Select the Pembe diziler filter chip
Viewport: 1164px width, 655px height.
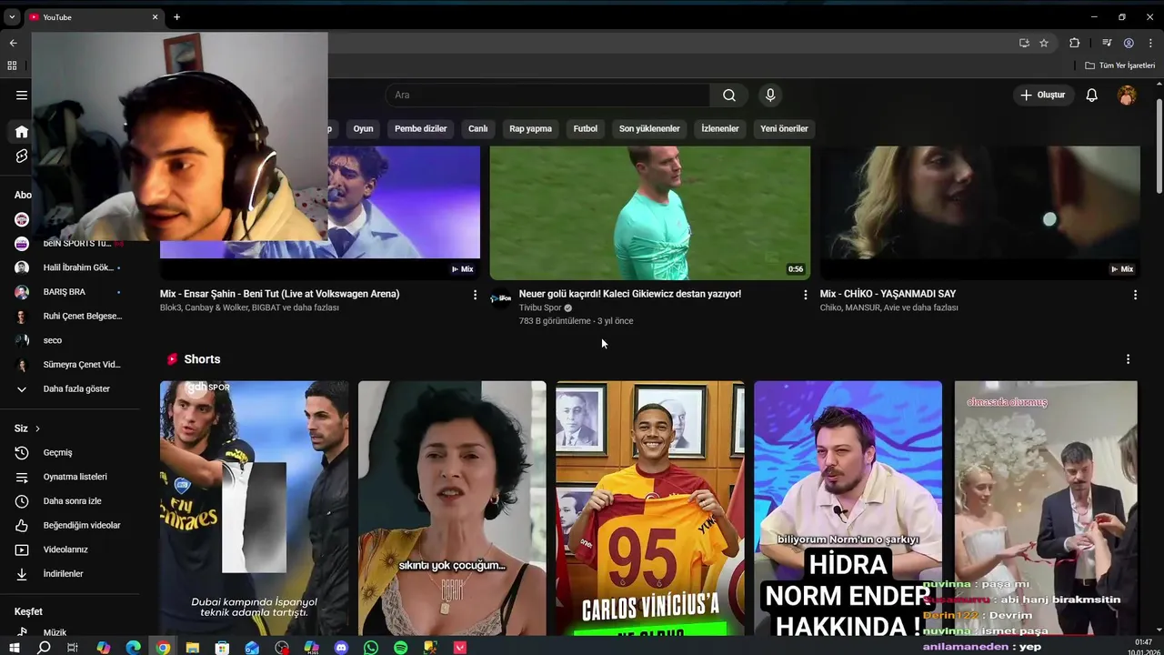pyautogui.click(x=420, y=128)
